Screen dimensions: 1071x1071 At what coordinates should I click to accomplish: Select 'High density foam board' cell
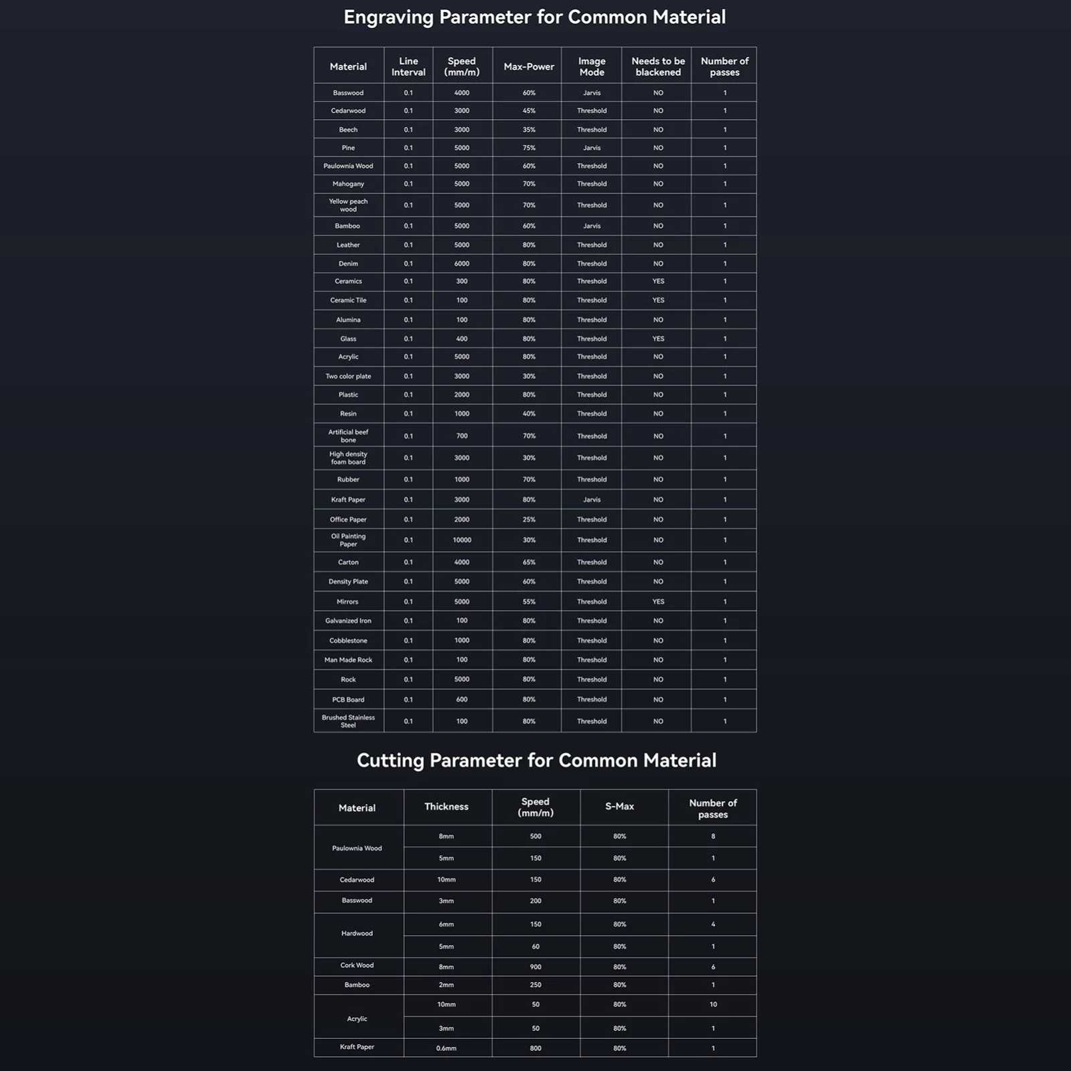348,459
